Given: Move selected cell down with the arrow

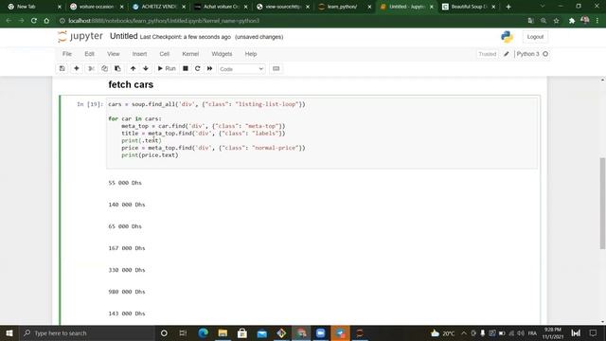Looking at the screenshot, I should click(146, 68).
